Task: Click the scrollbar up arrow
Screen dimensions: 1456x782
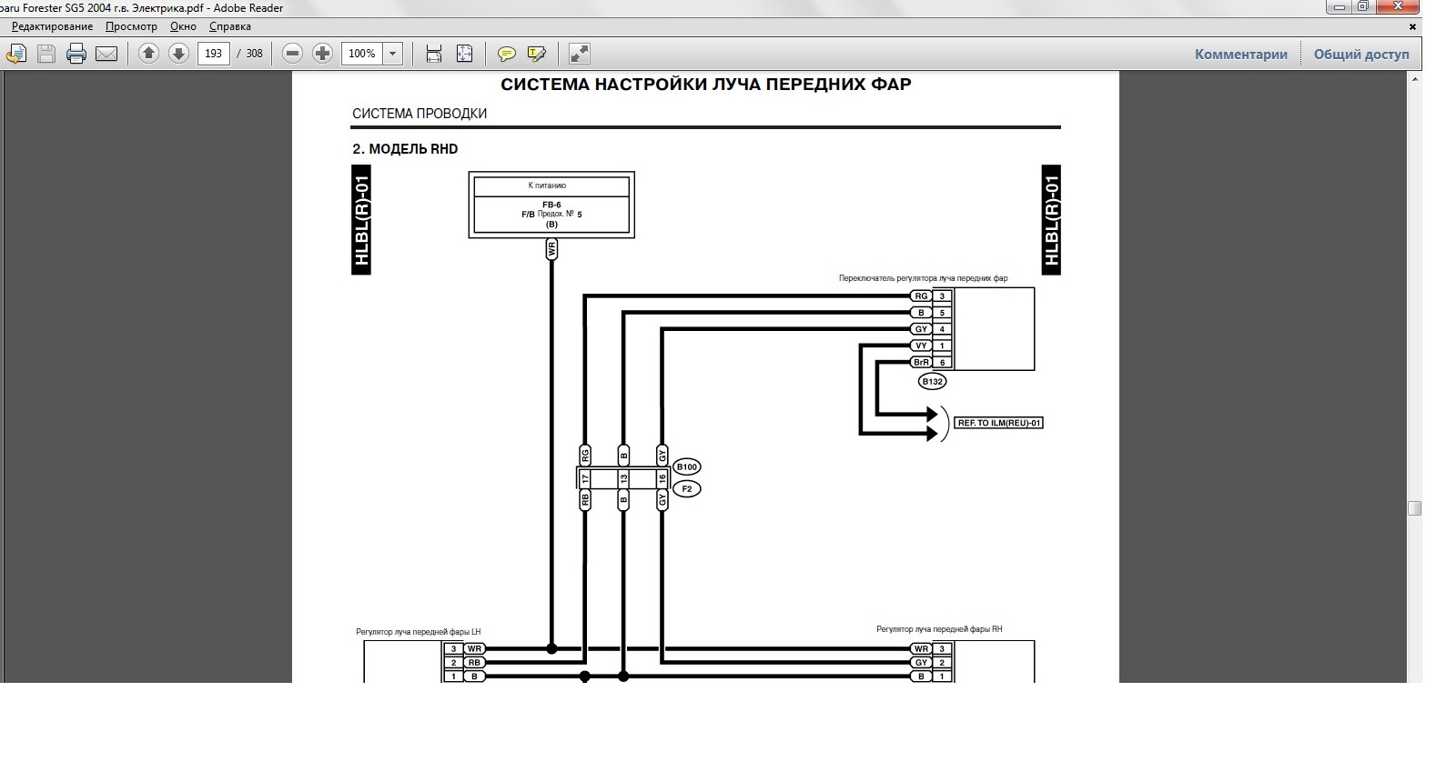Action: tap(1414, 80)
